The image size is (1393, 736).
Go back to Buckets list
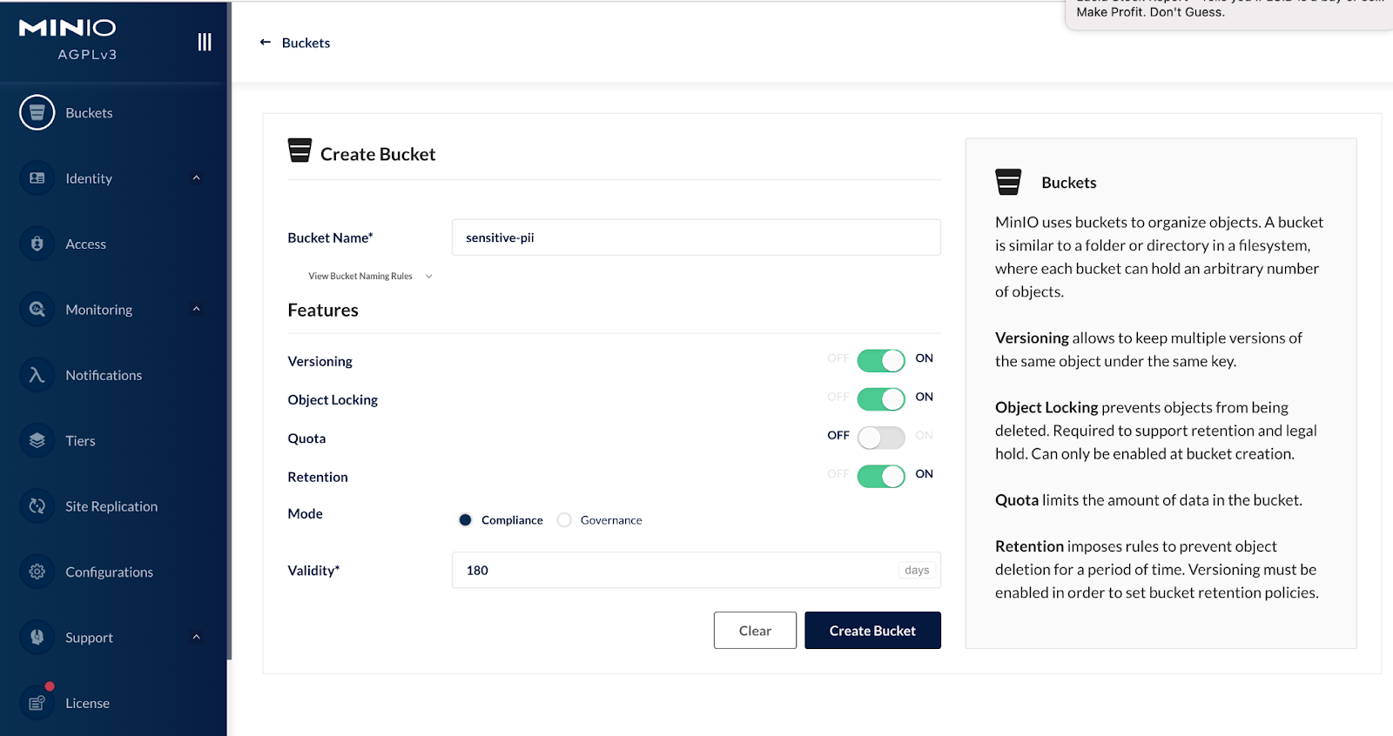point(295,43)
